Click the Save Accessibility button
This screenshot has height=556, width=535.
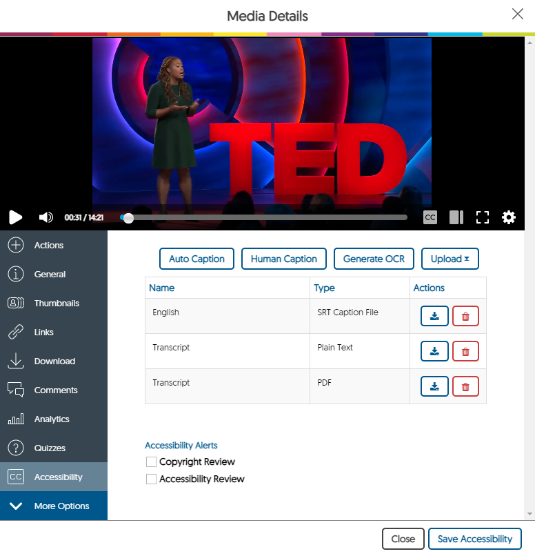tap(475, 539)
